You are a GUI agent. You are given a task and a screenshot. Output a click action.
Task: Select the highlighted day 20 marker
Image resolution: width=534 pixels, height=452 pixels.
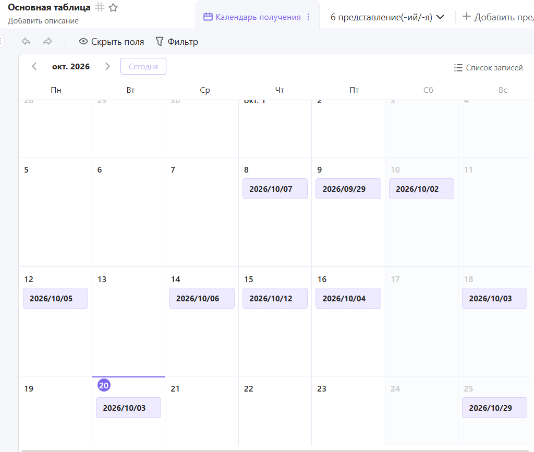(104, 385)
